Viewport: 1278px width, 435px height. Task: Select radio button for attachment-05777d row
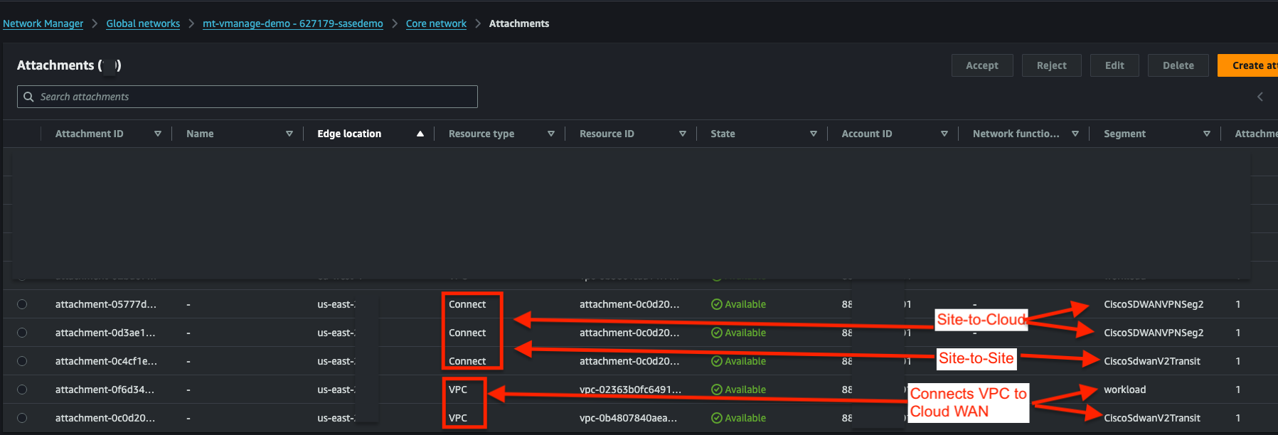pos(22,304)
